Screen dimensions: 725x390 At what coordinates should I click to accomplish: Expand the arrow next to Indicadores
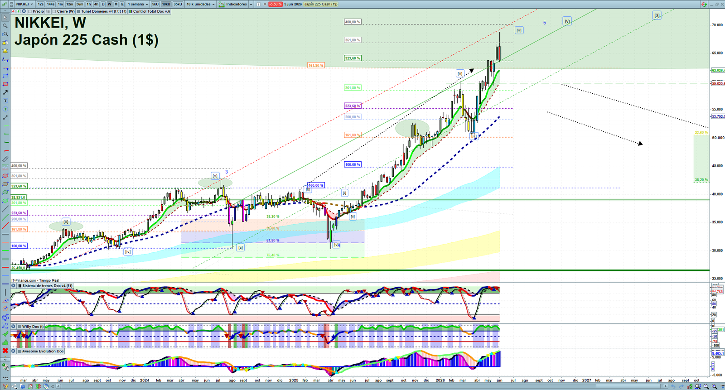(251, 4)
